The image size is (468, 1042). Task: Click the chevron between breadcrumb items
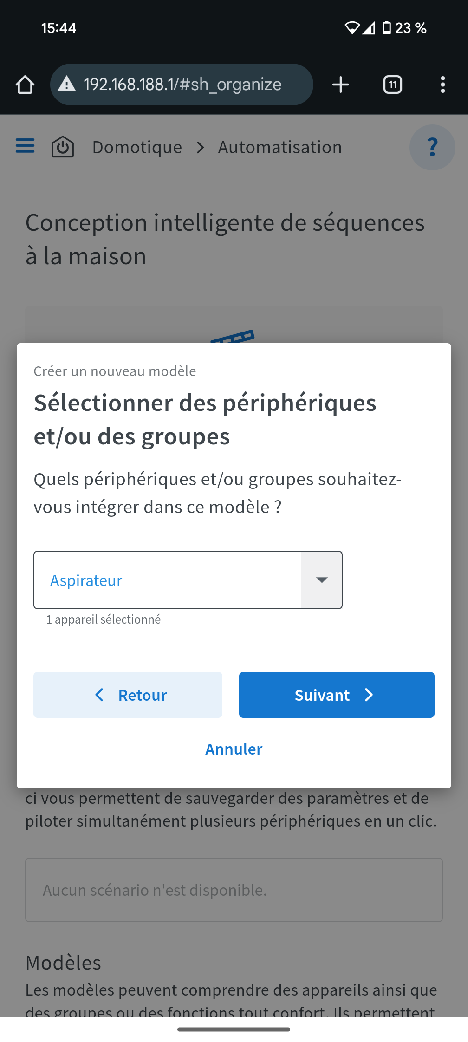click(x=200, y=148)
